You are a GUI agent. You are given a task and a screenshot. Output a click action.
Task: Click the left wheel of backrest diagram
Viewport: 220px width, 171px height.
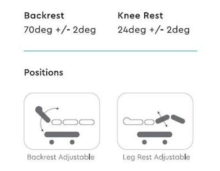(x=51, y=142)
